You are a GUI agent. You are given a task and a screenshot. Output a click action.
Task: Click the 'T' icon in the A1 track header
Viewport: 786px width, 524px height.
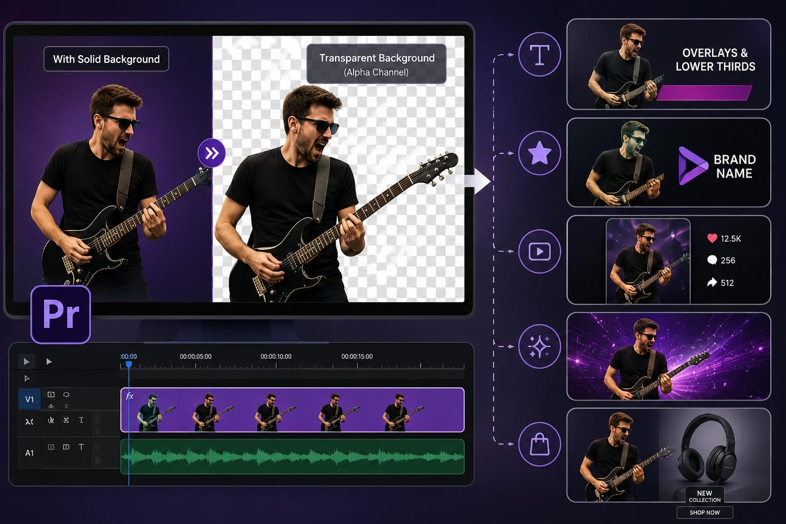[x=81, y=447]
